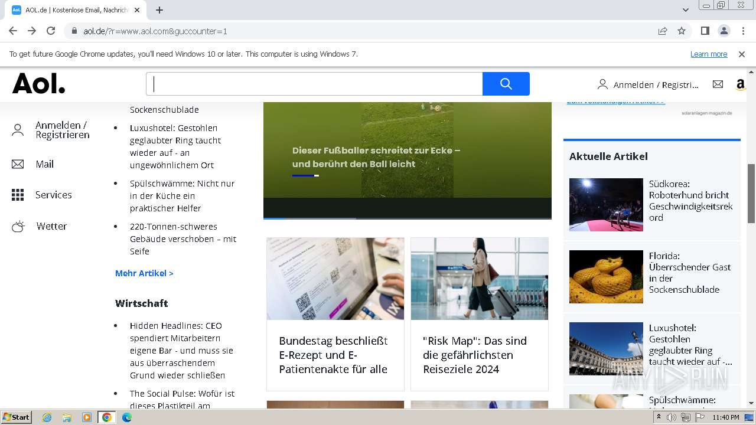Open File Explorer from taskbar
This screenshot has height=425, width=756.
pos(67,417)
